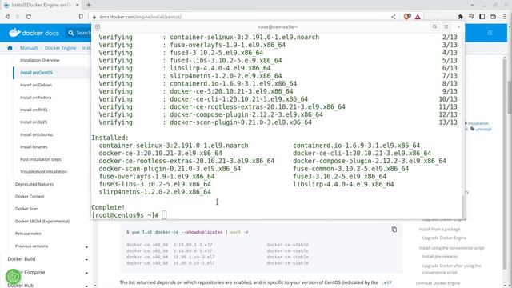512x288 pixels.
Task: Open Install on Ubuntu page
Action: 36,134
